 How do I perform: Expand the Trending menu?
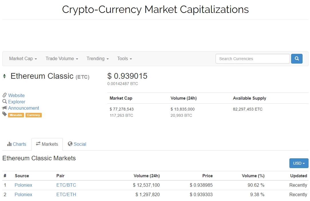(98, 59)
